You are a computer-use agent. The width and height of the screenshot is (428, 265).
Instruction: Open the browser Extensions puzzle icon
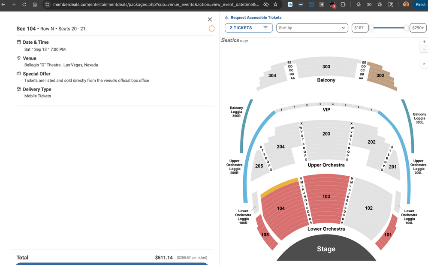click(x=343, y=4)
